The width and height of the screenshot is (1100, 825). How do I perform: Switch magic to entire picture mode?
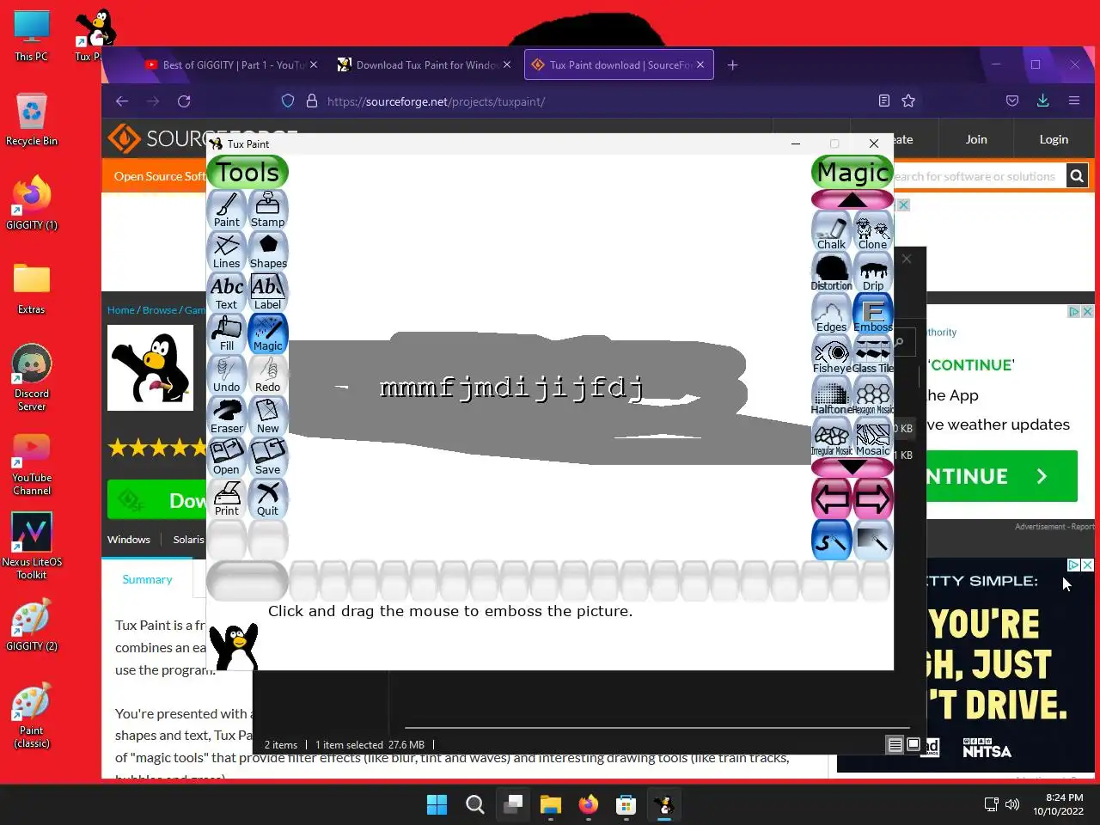(x=873, y=541)
